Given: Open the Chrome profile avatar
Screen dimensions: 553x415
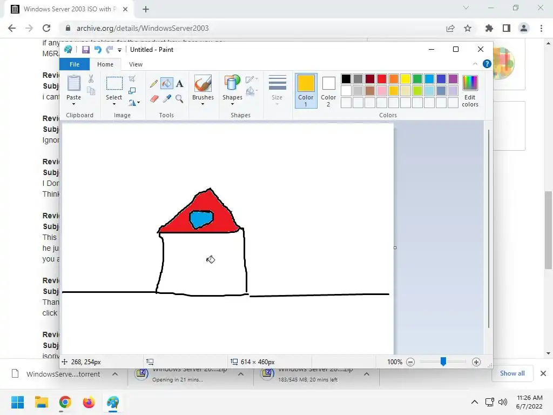Looking at the screenshot, I should pos(524,28).
